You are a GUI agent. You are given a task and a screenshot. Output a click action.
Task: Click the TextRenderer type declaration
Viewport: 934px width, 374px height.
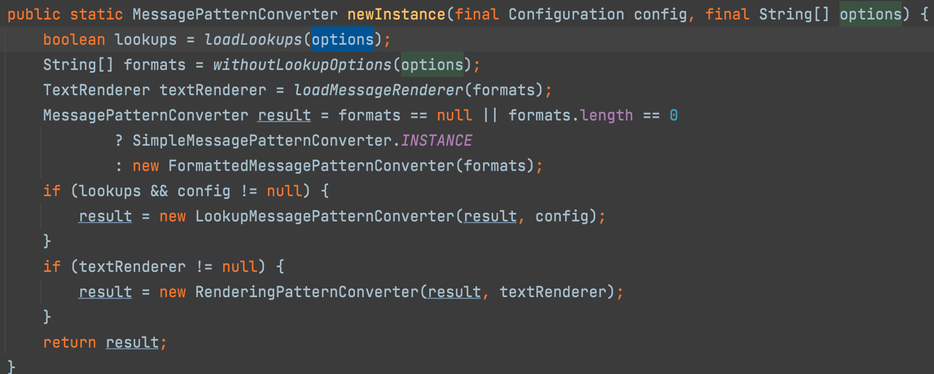click(x=96, y=90)
